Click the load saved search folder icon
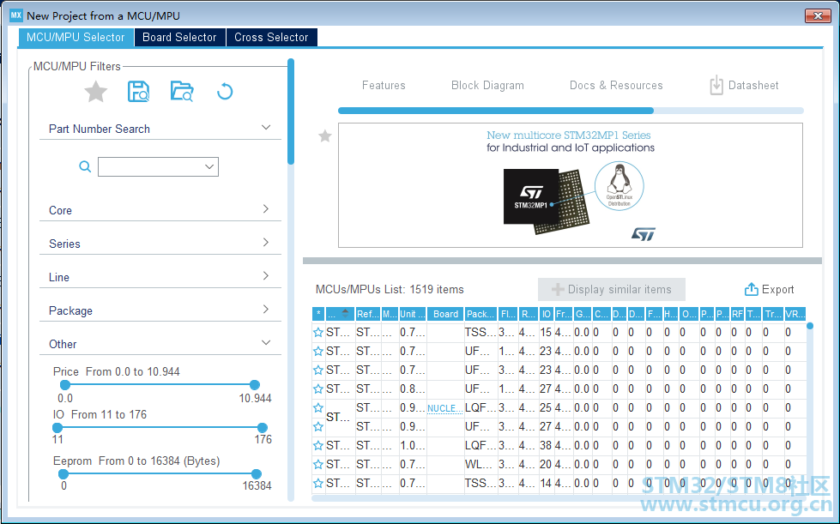 click(182, 92)
